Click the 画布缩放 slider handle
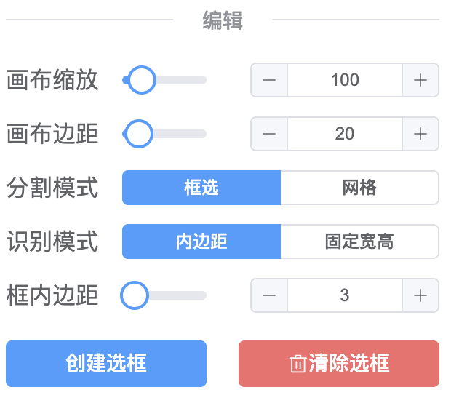The height and width of the screenshot is (403, 451). [142, 80]
